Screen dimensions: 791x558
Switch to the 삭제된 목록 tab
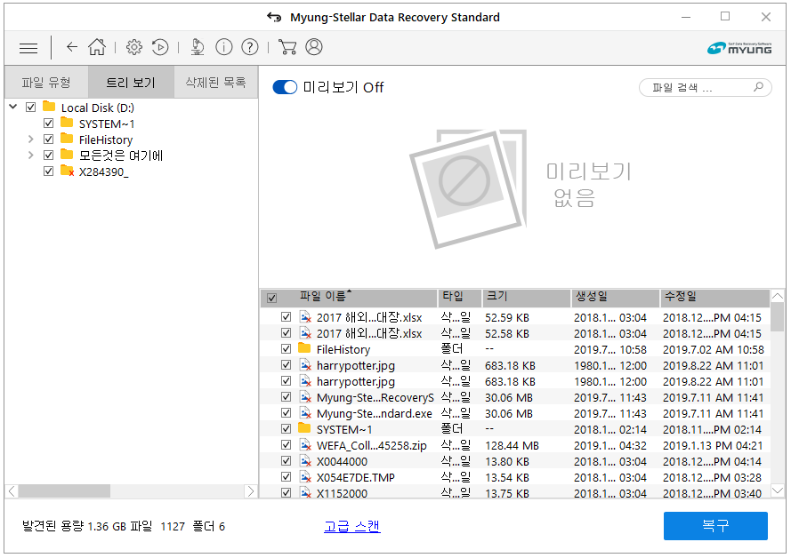coord(216,82)
